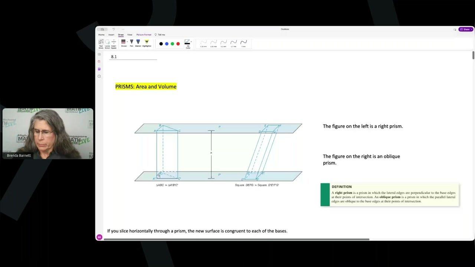Open the Eraser options dropdown arrow

point(127,42)
